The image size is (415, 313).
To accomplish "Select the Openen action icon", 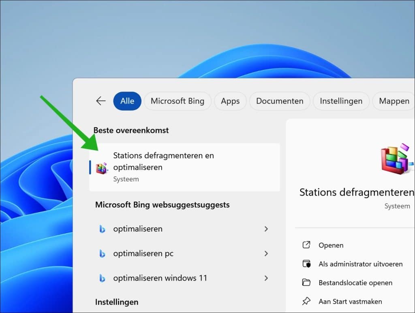I will click(x=306, y=245).
